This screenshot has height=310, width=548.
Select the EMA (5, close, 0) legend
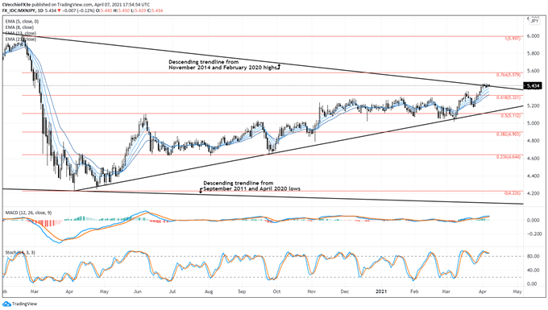pos(22,22)
